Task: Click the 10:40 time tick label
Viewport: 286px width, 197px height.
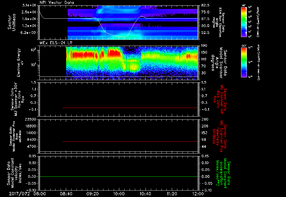Action: [145, 194]
